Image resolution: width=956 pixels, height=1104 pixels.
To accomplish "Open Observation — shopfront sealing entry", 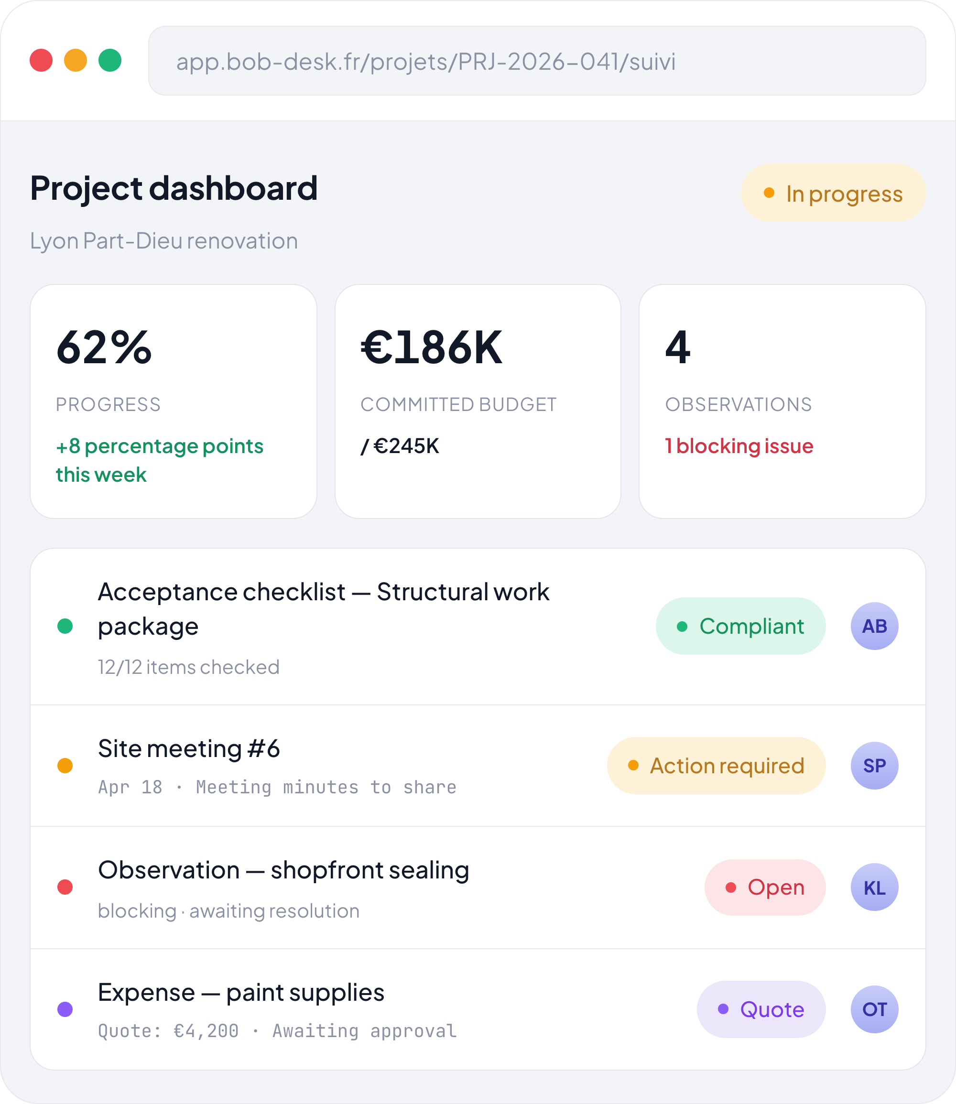I will click(x=478, y=888).
